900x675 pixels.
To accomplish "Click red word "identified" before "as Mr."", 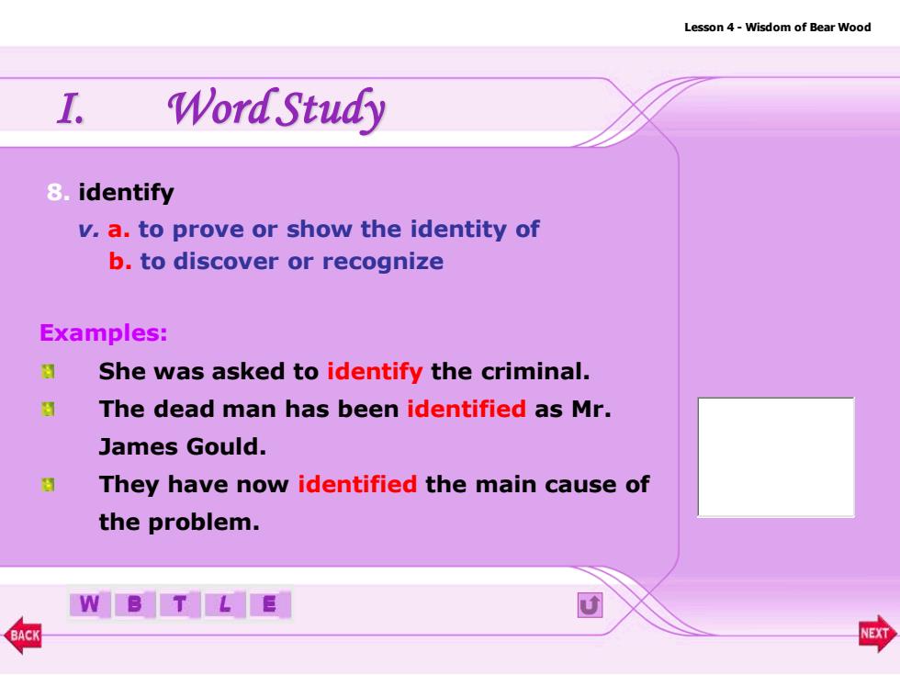I will click(467, 410).
